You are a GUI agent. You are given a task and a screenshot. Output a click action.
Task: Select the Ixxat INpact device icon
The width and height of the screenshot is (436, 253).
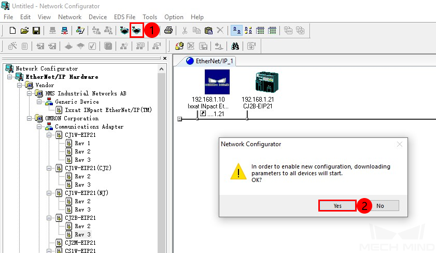tap(217, 82)
